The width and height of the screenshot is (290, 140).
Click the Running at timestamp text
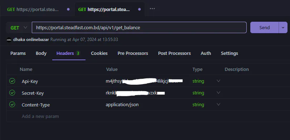pos(84,40)
